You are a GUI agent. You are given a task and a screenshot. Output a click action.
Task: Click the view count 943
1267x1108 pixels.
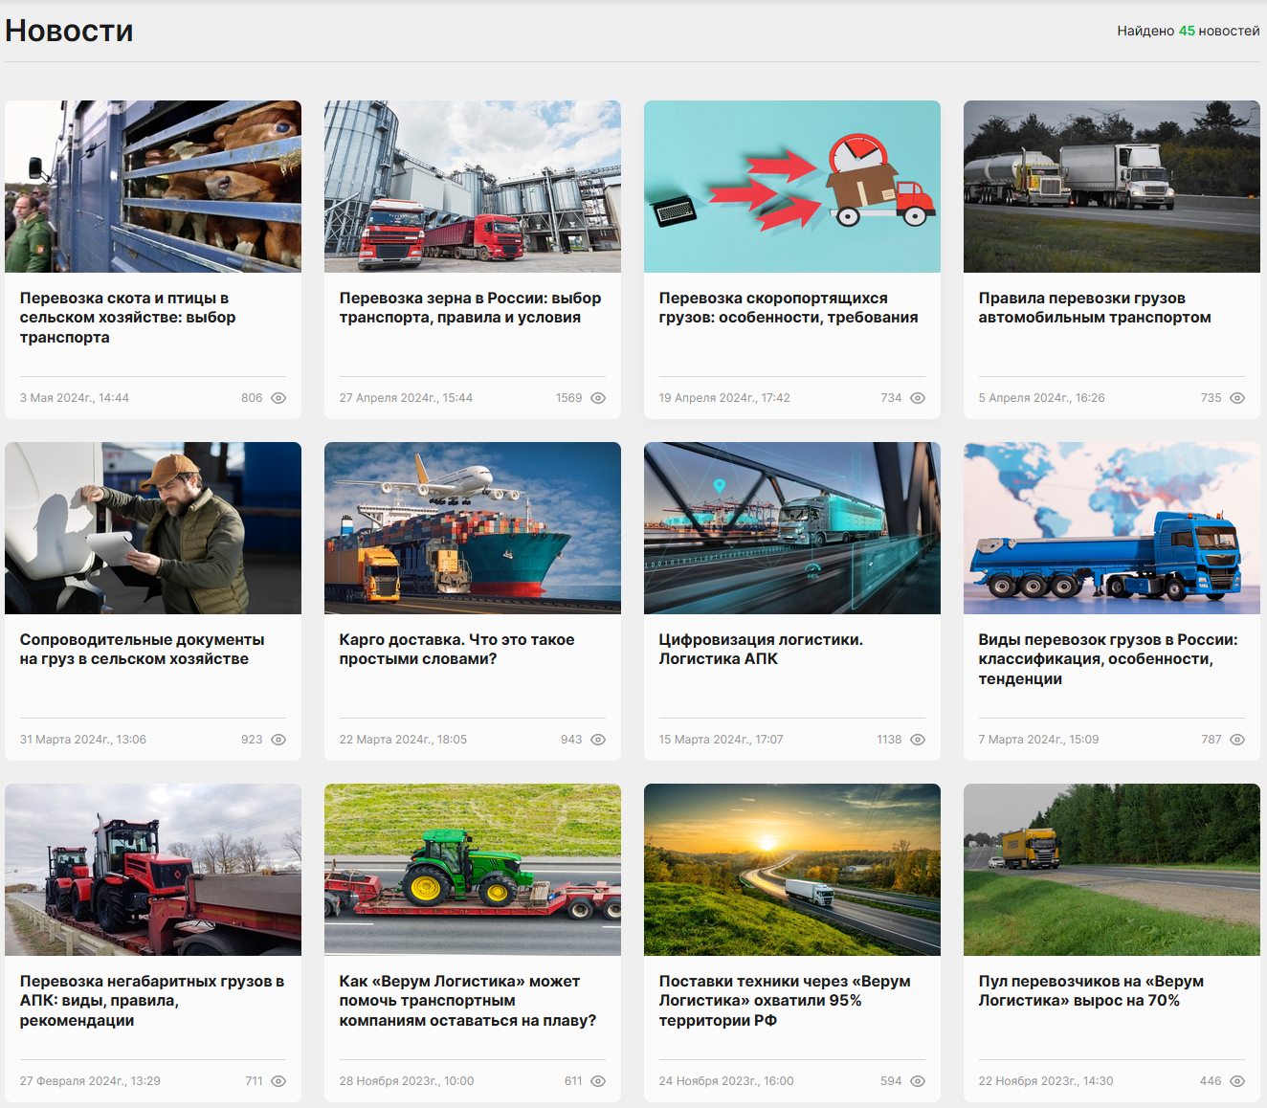(x=571, y=740)
